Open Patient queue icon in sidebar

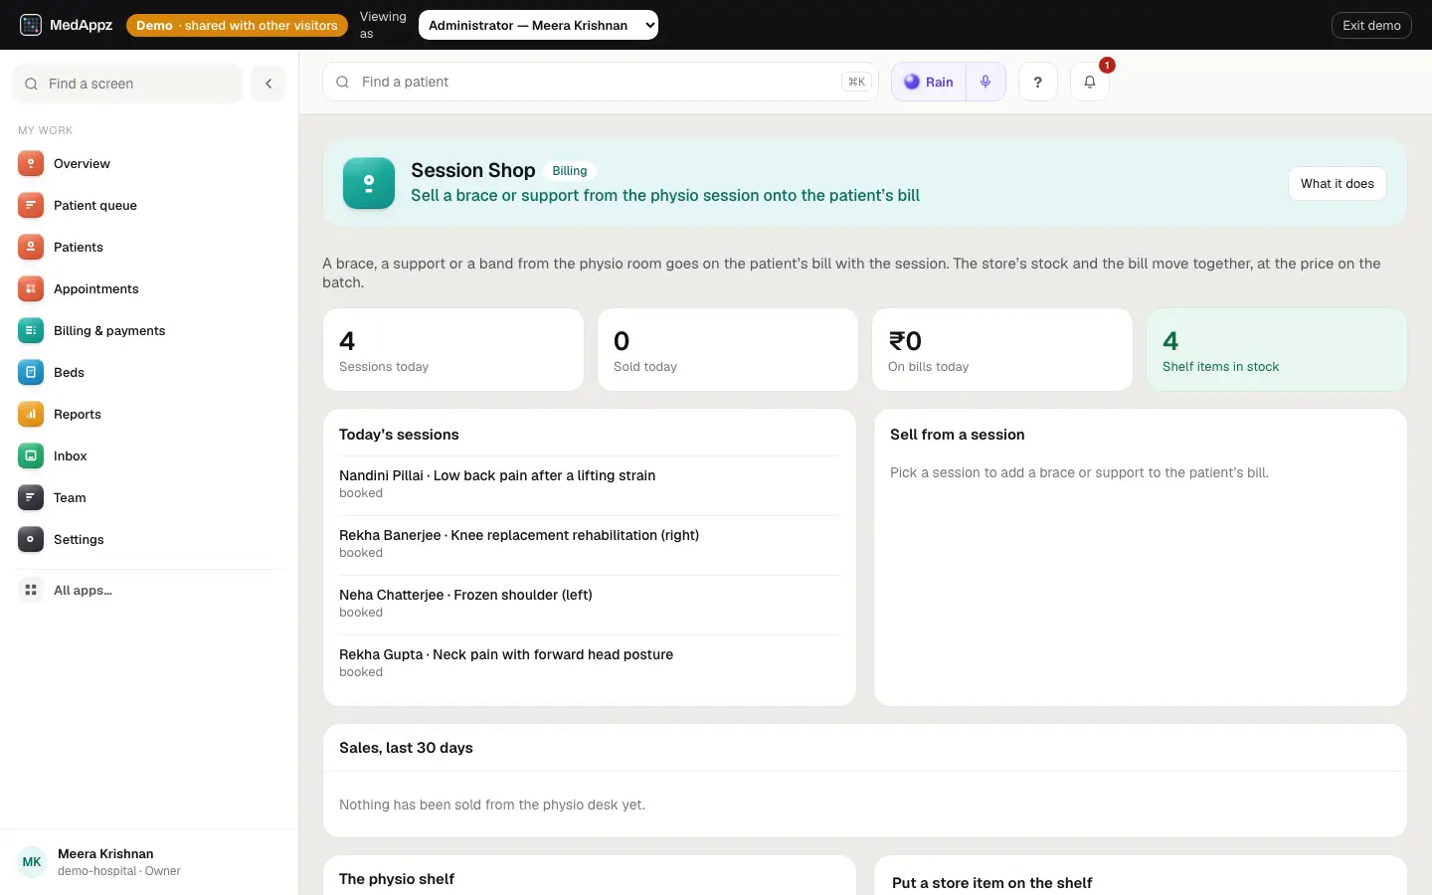coord(31,205)
